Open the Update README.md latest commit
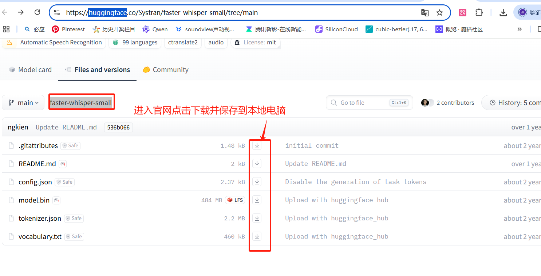Viewport: 541px width, 276px height. (x=66, y=127)
